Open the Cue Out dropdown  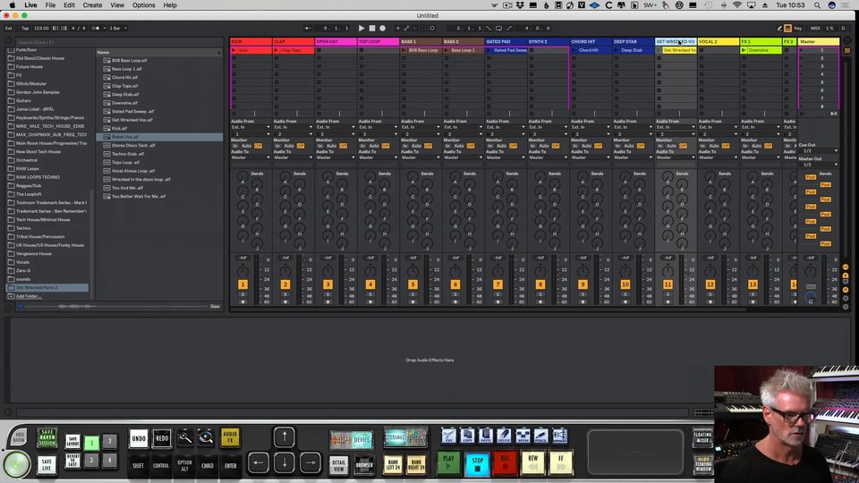(819, 150)
